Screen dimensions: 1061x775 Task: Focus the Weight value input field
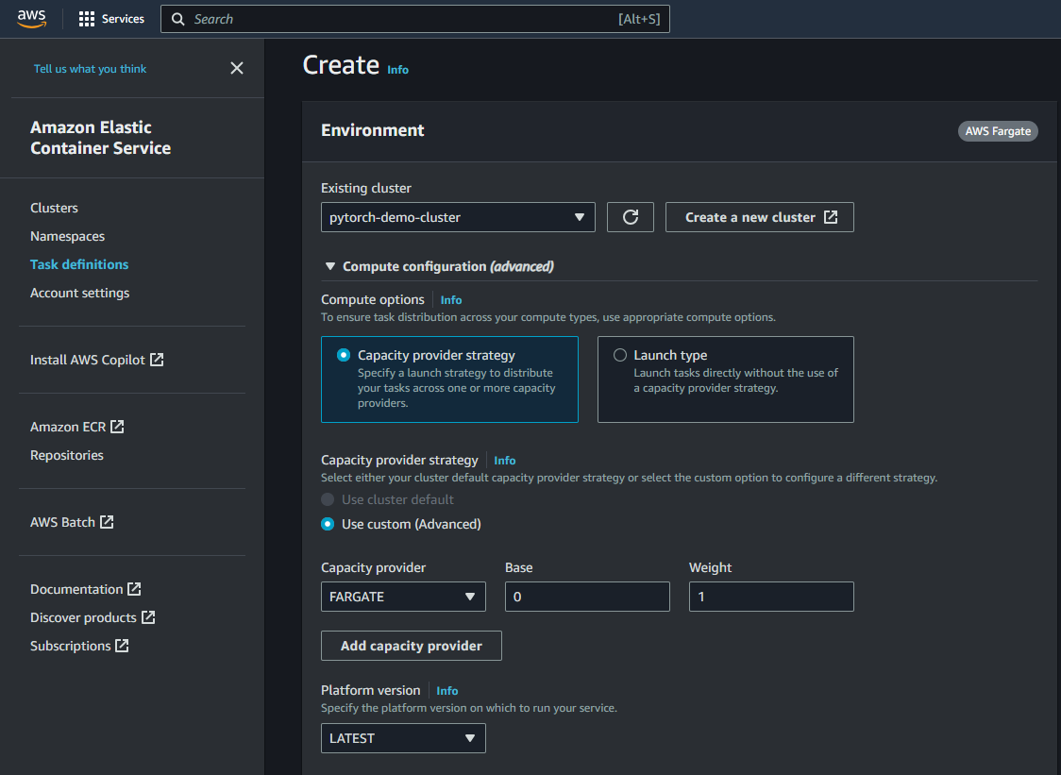(x=771, y=597)
